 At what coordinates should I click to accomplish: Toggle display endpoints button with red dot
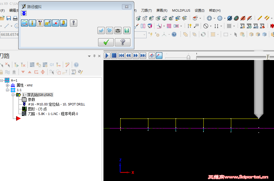tap(56, 23)
